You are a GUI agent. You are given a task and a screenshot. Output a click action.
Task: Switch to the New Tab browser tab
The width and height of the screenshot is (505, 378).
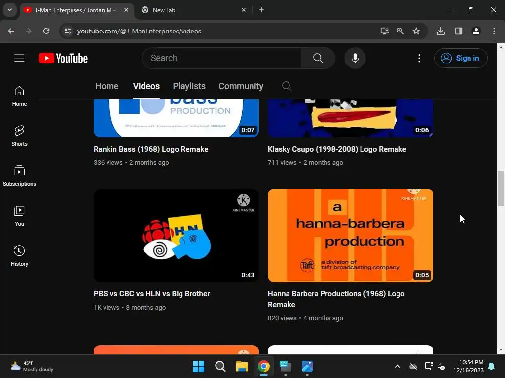pyautogui.click(x=193, y=10)
